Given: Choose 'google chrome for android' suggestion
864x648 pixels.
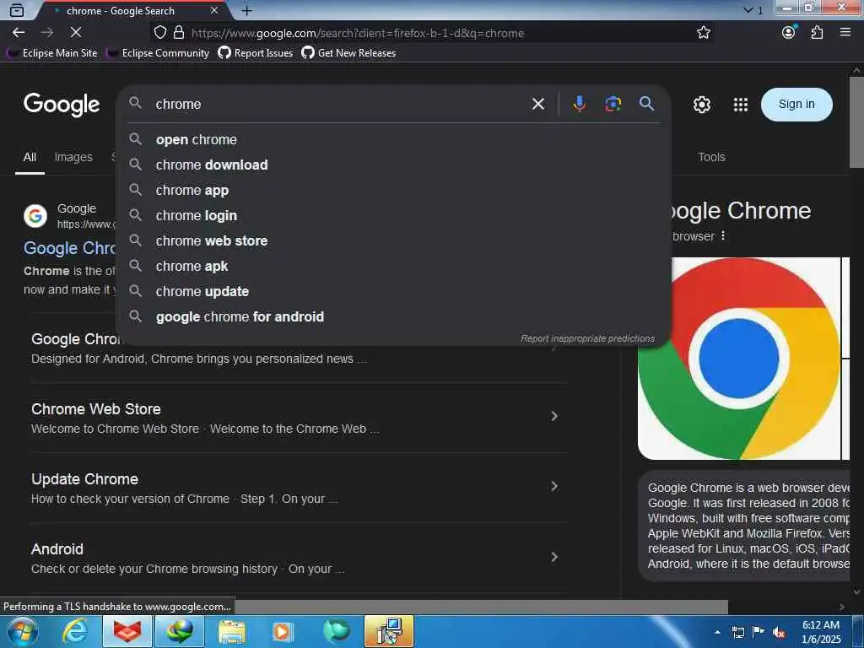Looking at the screenshot, I should 393,317.
